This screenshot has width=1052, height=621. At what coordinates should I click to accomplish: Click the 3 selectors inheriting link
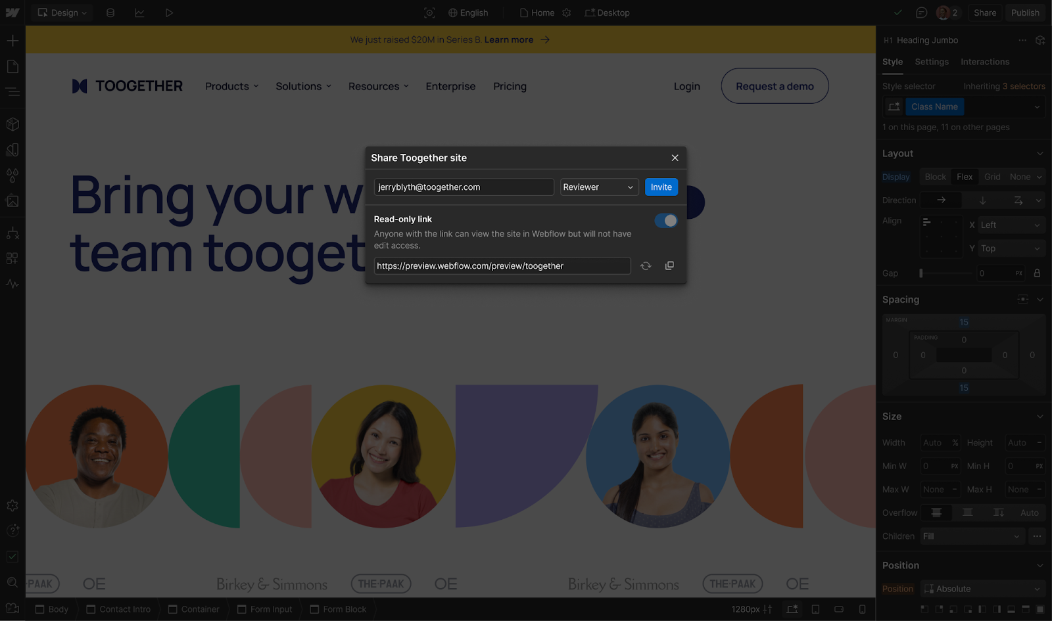coord(1023,86)
